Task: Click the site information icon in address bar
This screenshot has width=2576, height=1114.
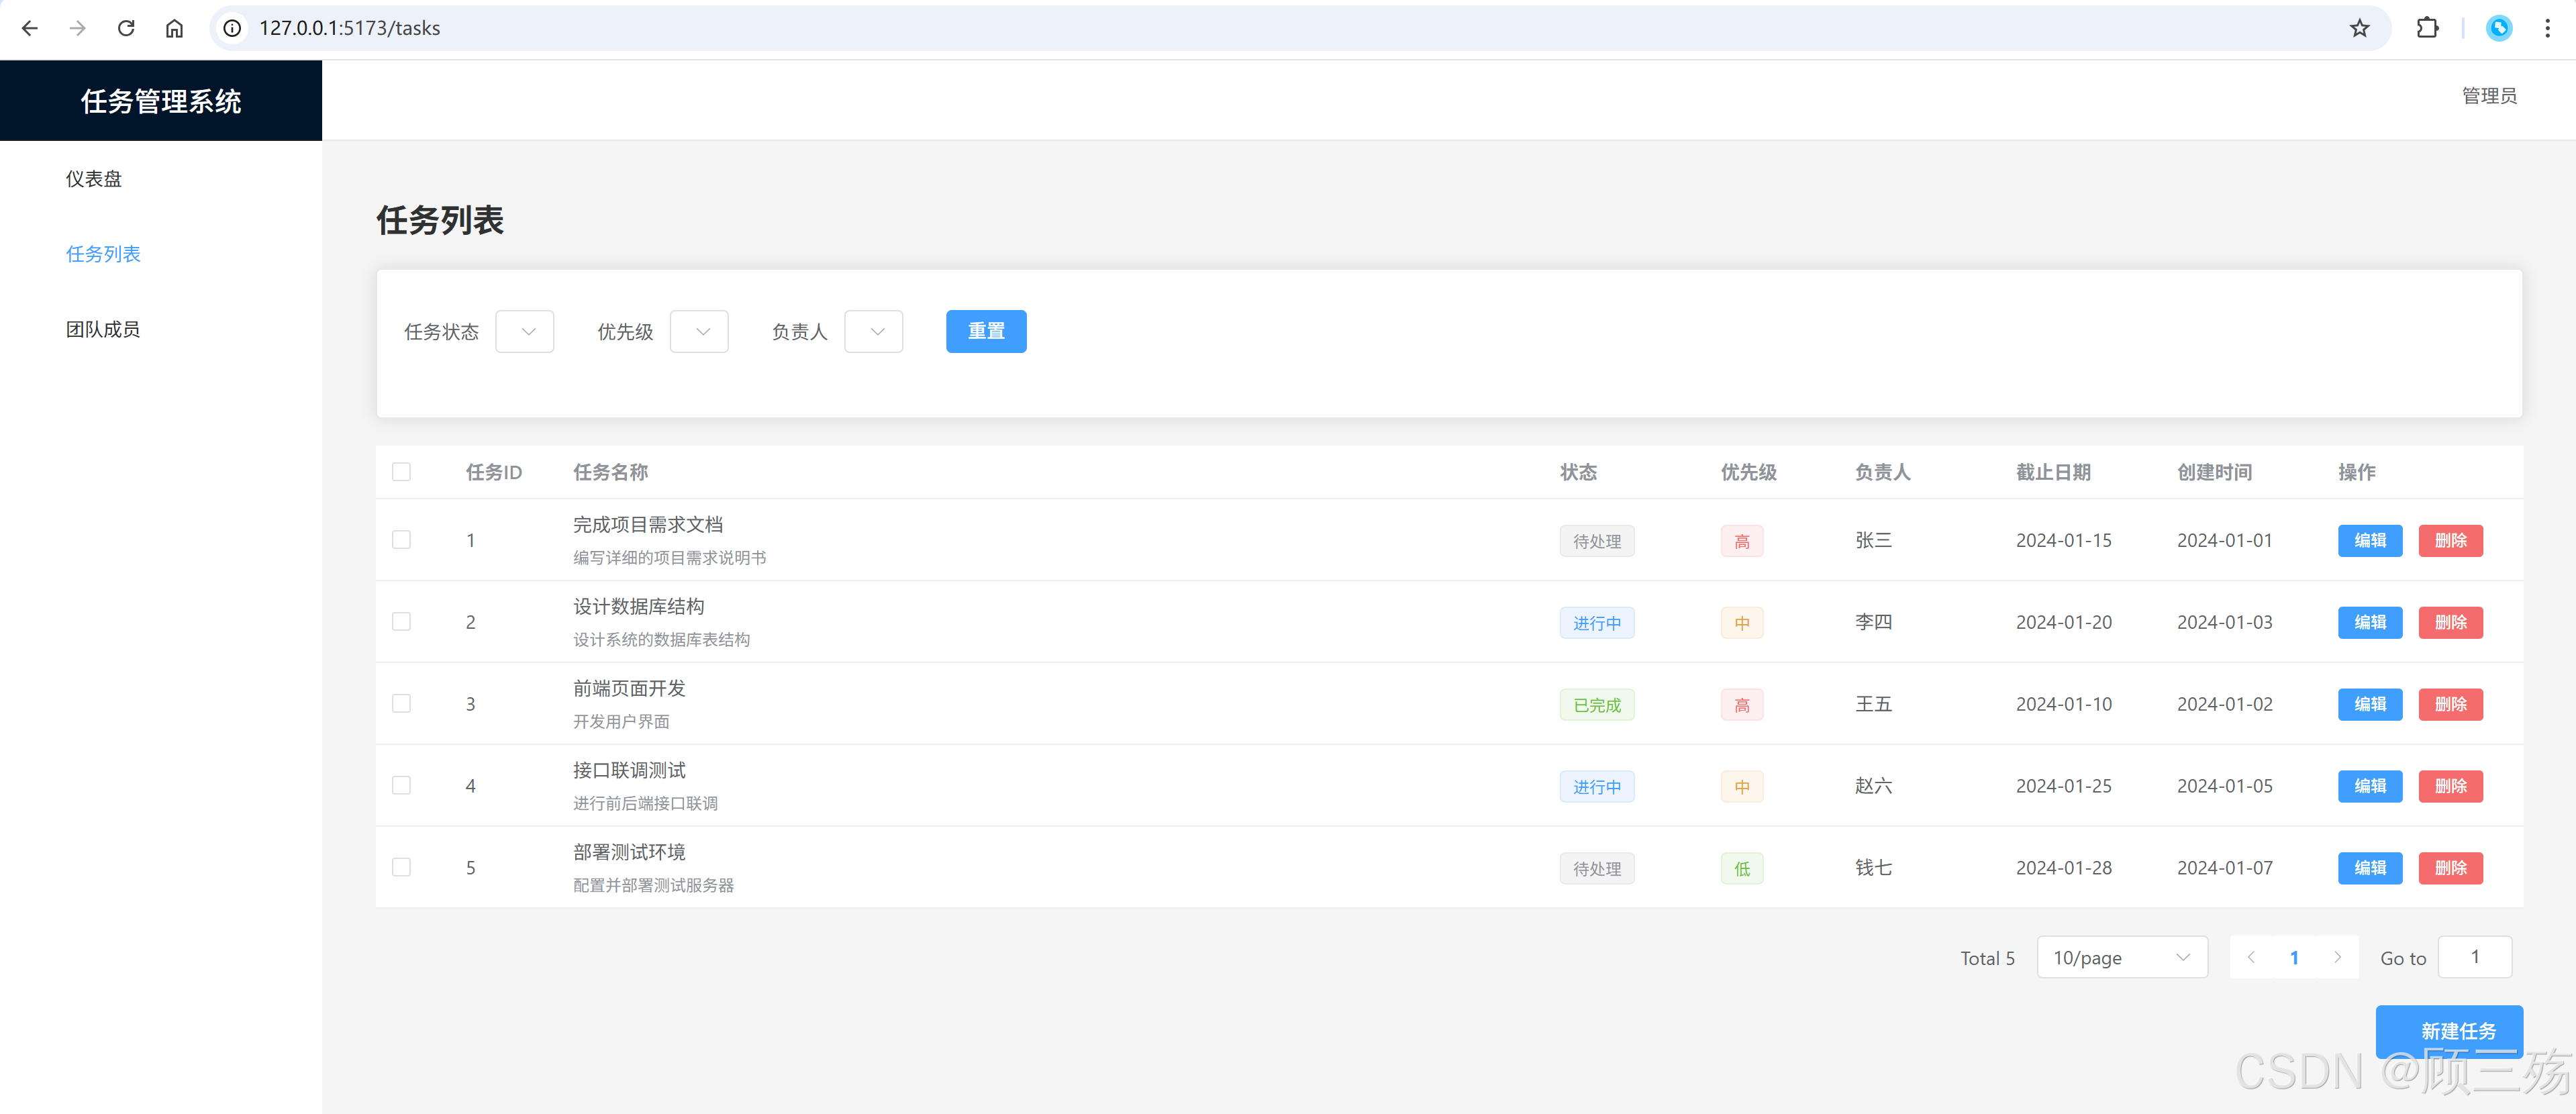Action: click(x=232, y=28)
